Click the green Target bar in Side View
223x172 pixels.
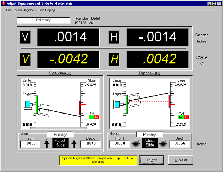click(x=37, y=104)
